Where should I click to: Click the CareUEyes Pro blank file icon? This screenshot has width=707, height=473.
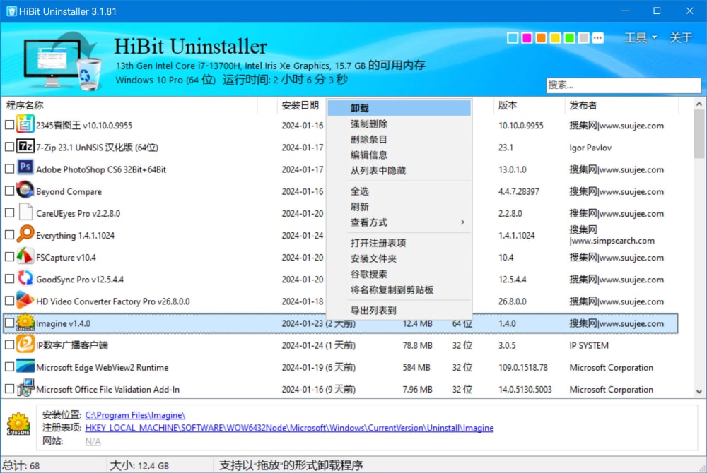25,212
